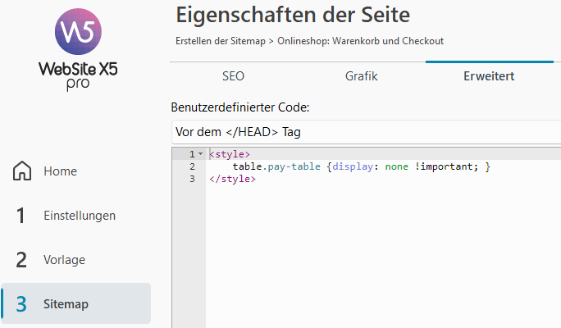Click line number 2 in the editor gutter
Screen dimensions: 561x328
pyautogui.click(x=192, y=166)
